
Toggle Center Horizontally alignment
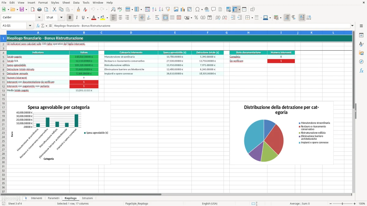click(x=120, y=17)
